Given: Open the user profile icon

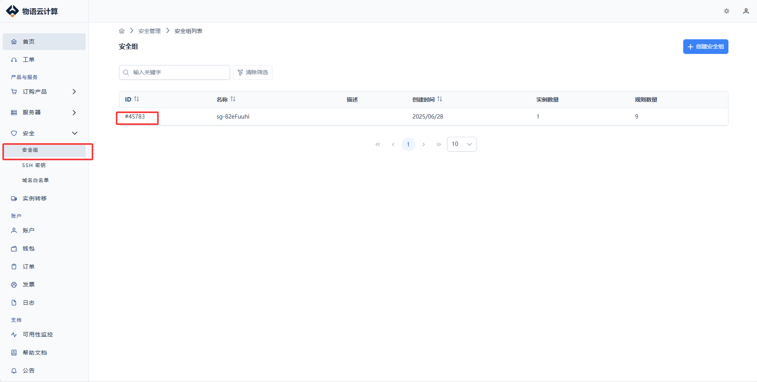Looking at the screenshot, I should [x=746, y=11].
